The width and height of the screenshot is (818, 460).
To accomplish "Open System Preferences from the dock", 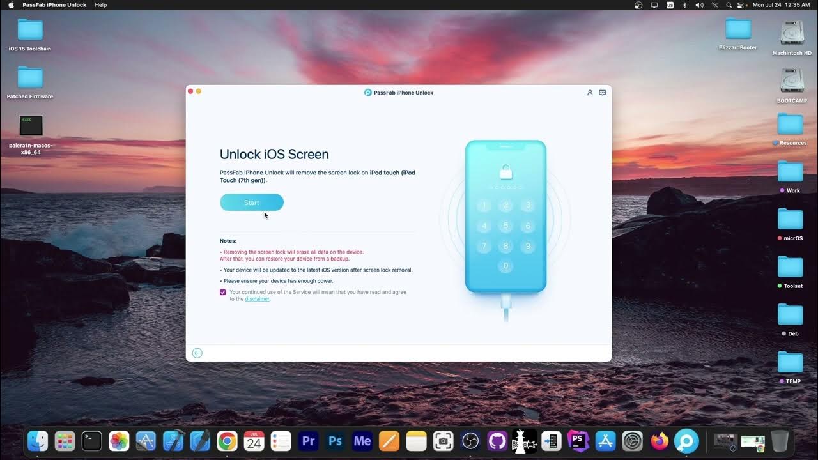I will coord(632,441).
